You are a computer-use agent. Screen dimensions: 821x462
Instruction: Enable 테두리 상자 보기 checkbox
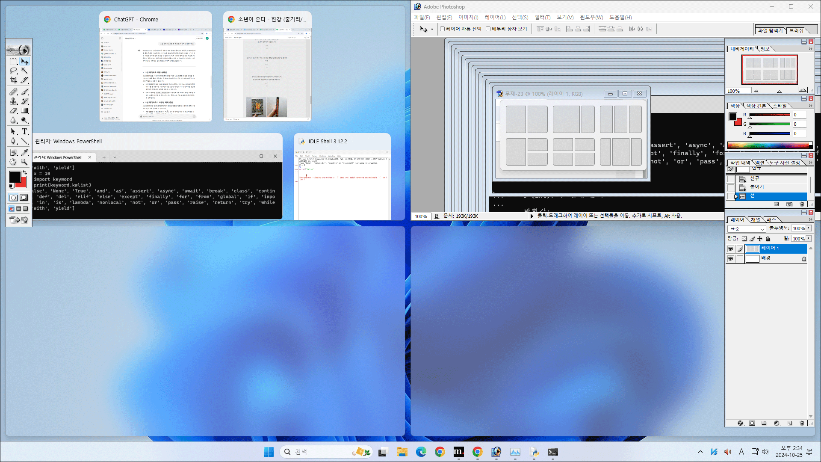(x=488, y=29)
